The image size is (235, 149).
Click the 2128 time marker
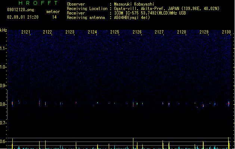[x=182, y=32]
